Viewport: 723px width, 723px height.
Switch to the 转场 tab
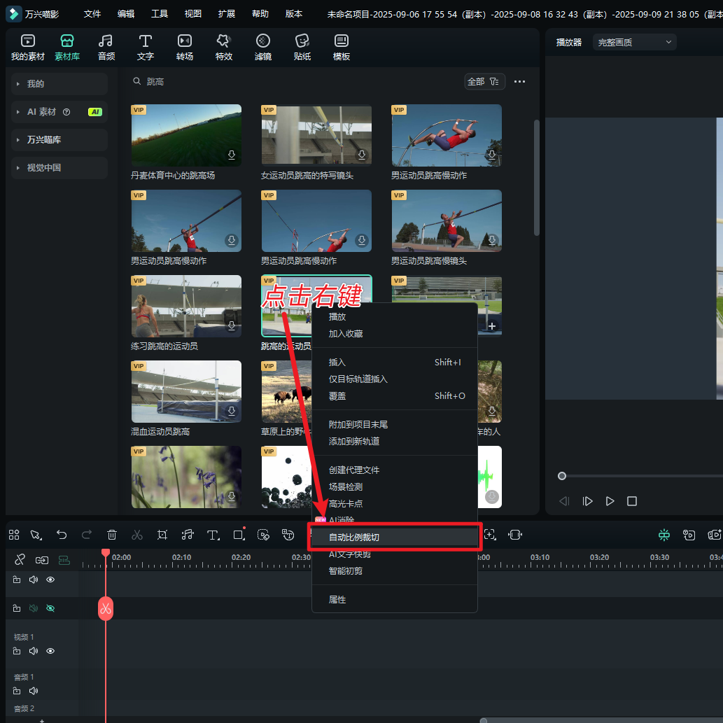point(185,48)
